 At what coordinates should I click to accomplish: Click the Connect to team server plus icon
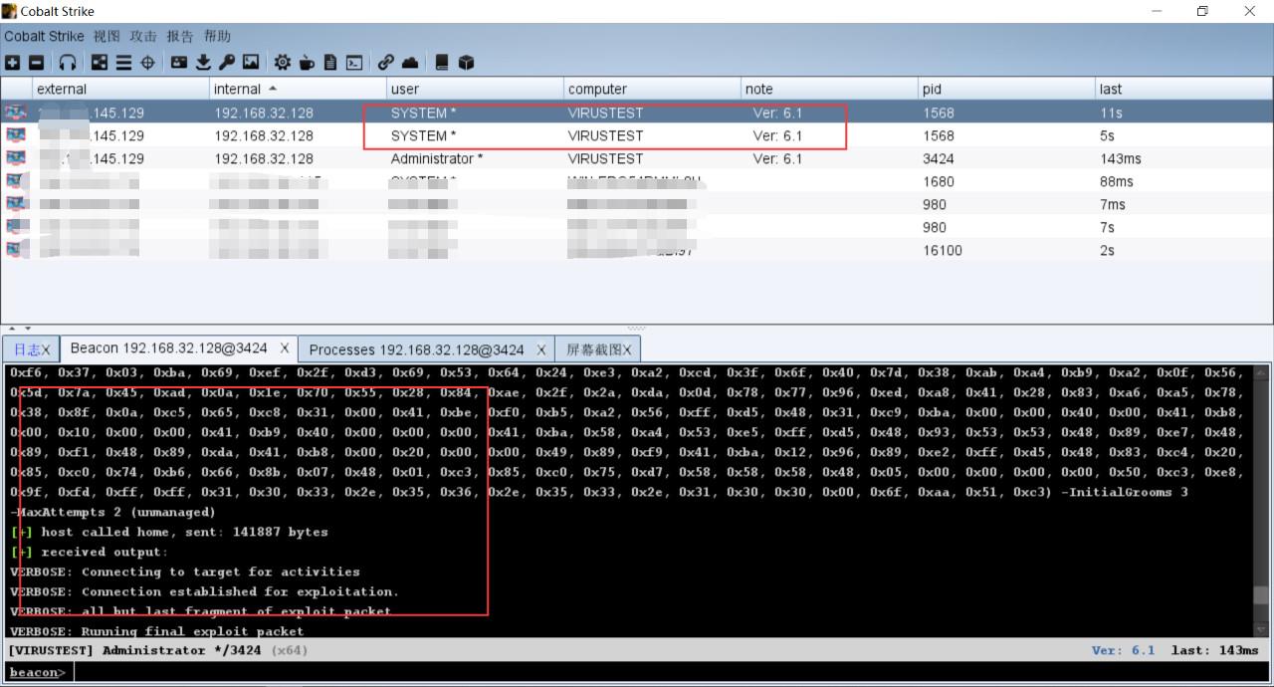click(x=12, y=63)
